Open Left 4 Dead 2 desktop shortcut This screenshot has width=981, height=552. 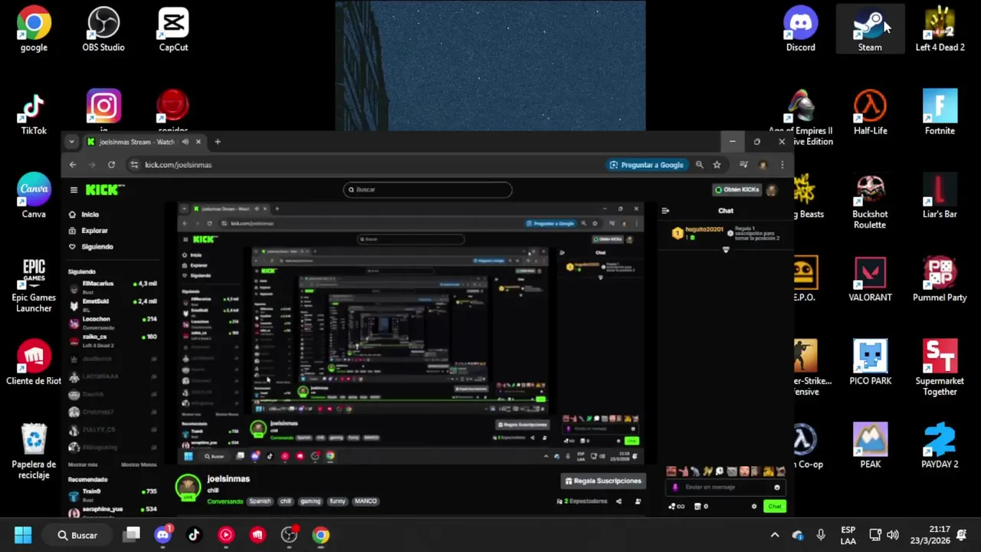click(x=940, y=30)
